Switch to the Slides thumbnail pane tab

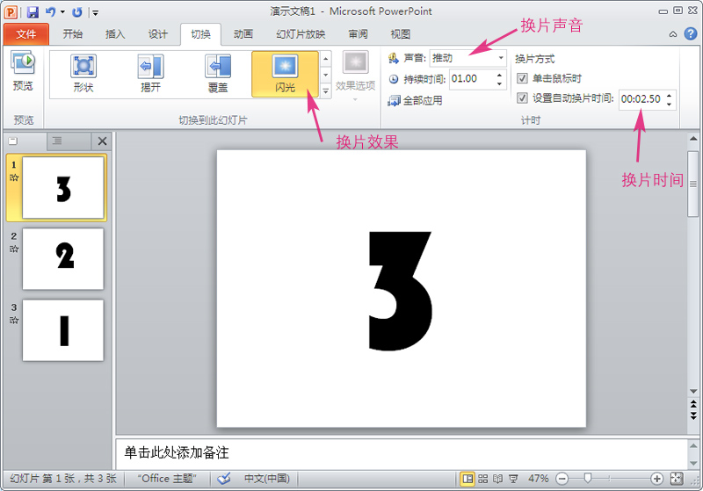[13, 141]
